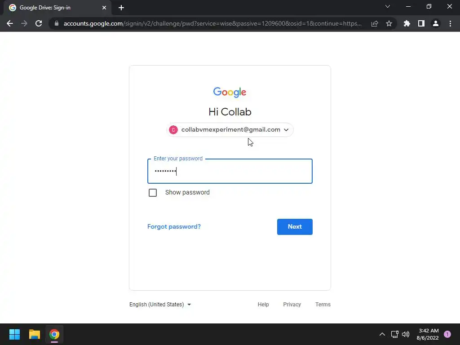
Task: Open Chrome's three-dot menu
Action: point(450,23)
